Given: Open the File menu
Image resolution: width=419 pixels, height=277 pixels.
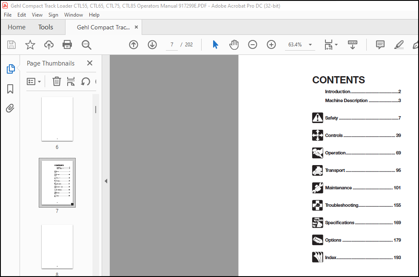Looking at the screenshot, I should tap(8, 15).
